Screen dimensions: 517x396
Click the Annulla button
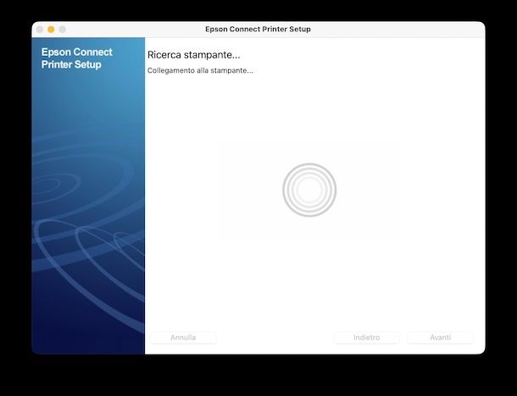point(183,338)
